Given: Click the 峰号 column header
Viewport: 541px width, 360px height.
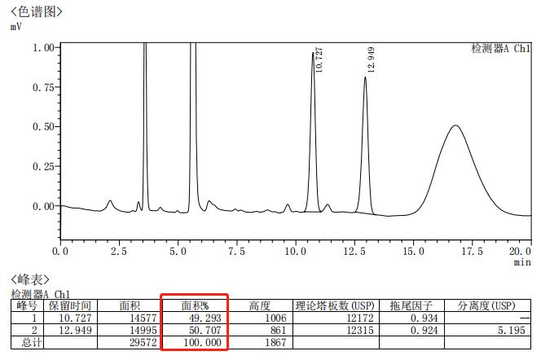Looking at the screenshot, I should coord(27,305).
